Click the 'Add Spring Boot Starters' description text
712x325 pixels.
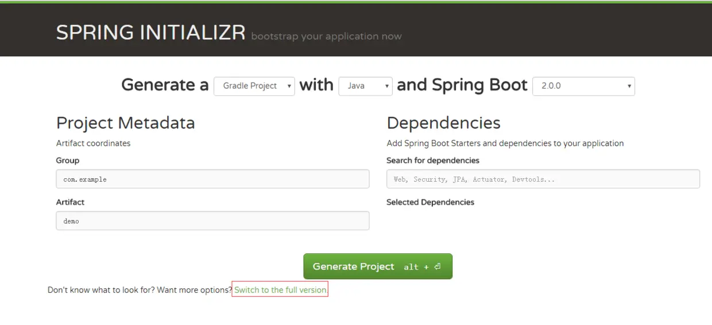pyautogui.click(x=505, y=143)
